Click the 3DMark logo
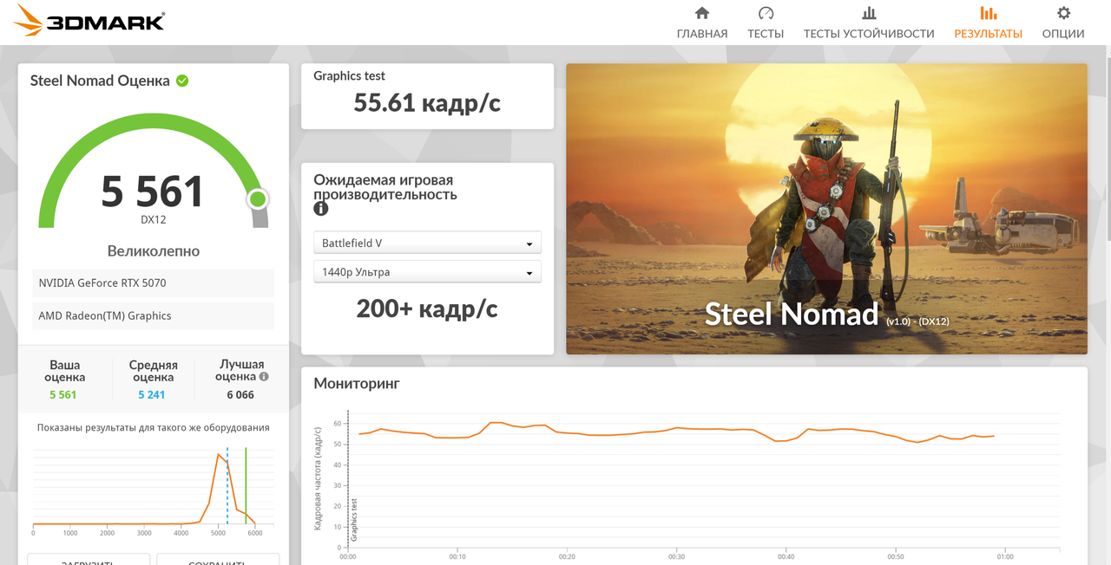The height and width of the screenshot is (565, 1111). tap(89, 20)
